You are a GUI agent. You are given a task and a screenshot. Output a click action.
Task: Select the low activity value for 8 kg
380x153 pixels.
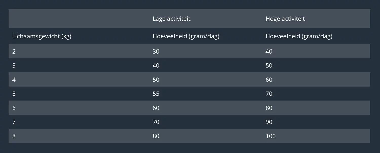pos(156,136)
